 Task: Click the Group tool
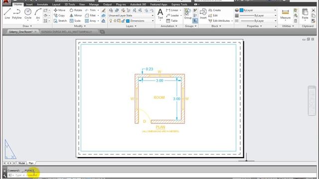tap(187, 14)
